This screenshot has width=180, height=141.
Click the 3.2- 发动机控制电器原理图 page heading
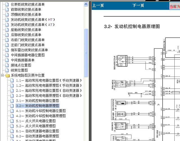click(x=132, y=26)
